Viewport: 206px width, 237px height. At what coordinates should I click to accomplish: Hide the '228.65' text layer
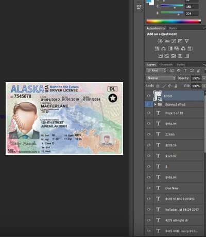click(149, 134)
